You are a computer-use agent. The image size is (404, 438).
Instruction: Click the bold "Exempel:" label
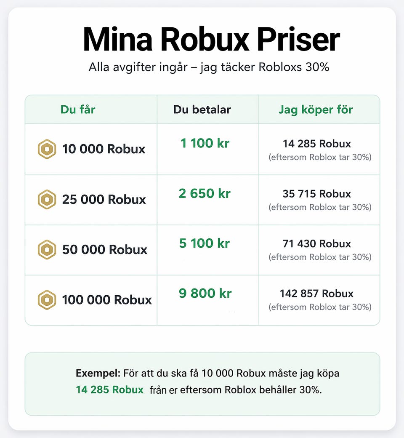point(98,373)
